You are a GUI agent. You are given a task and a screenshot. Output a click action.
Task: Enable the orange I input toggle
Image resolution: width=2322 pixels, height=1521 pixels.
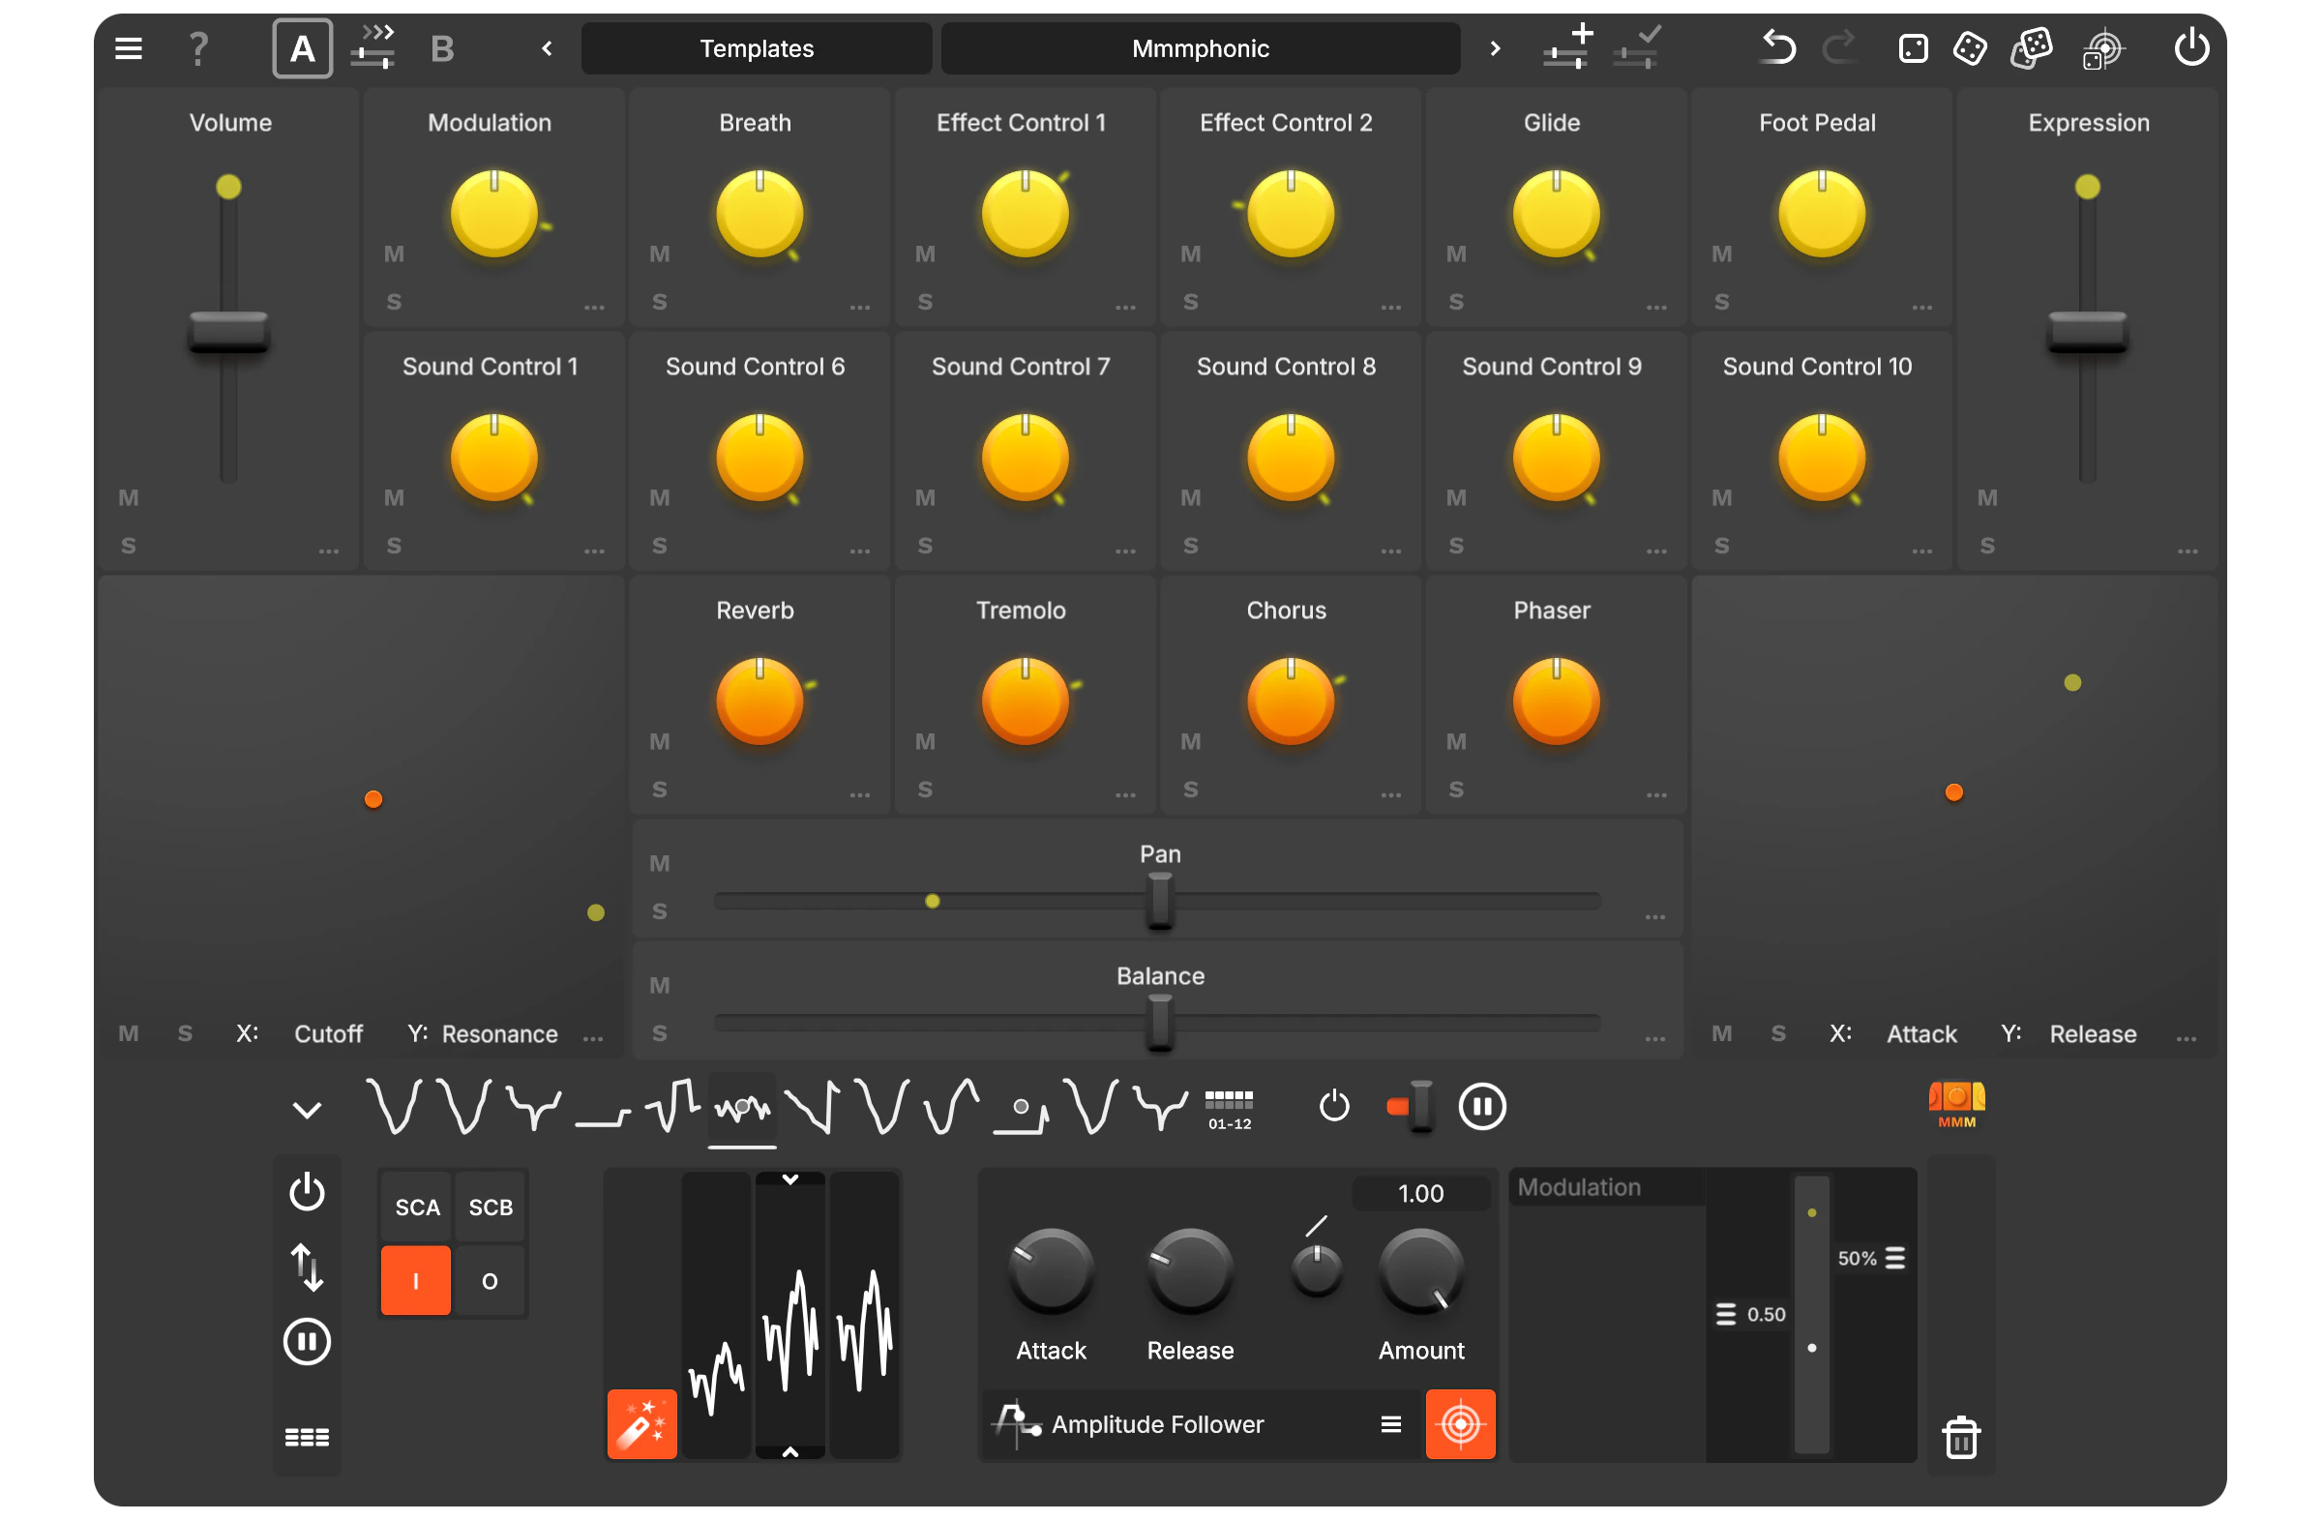(416, 1280)
